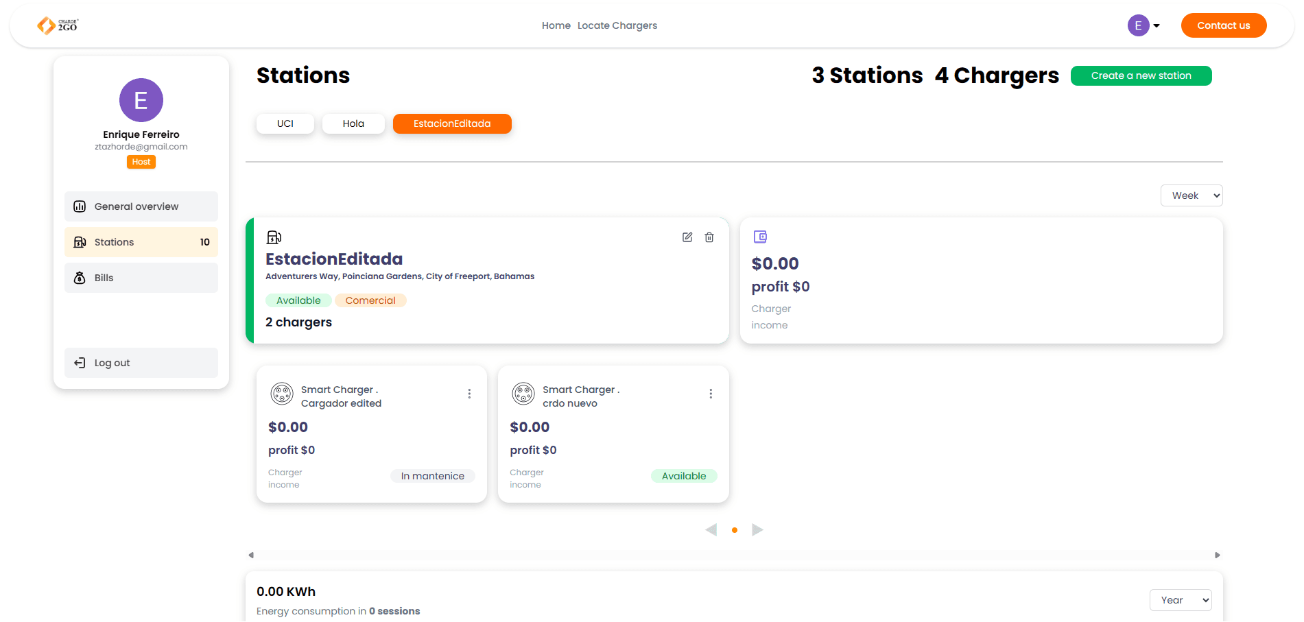Click Available badge on crdo nuevo card
The image size is (1304, 622).
684,476
